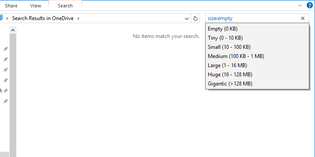Refresh the search results

pos(195,19)
